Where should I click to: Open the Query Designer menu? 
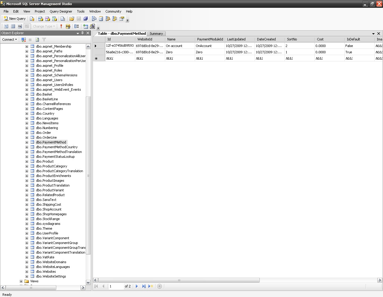pos(61,11)
